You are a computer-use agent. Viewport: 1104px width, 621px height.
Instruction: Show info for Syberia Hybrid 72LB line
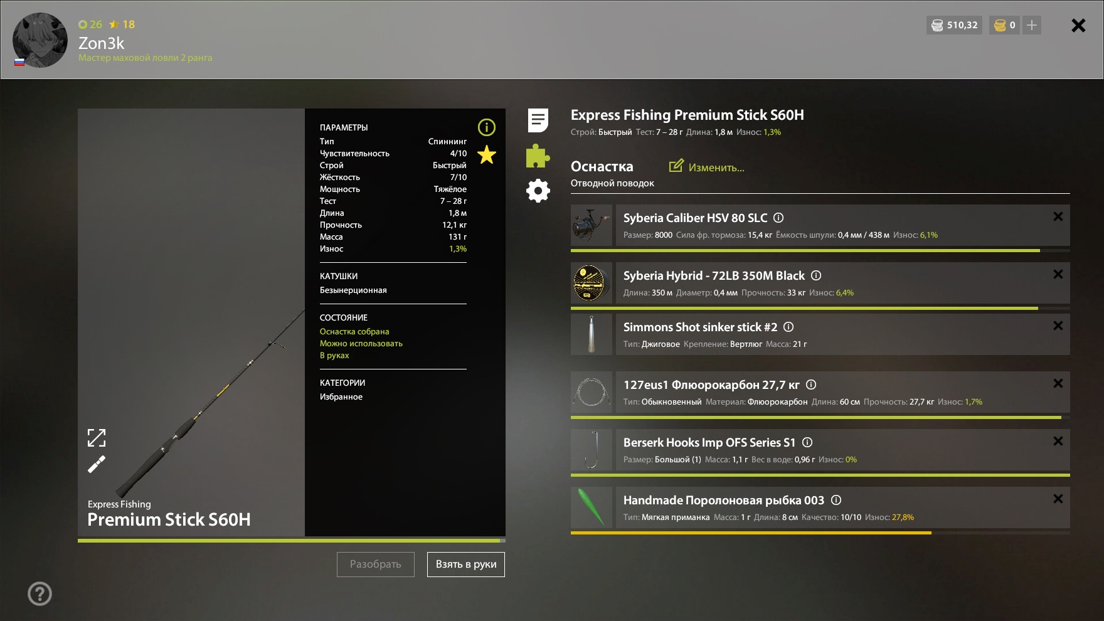tap(816, 275)
